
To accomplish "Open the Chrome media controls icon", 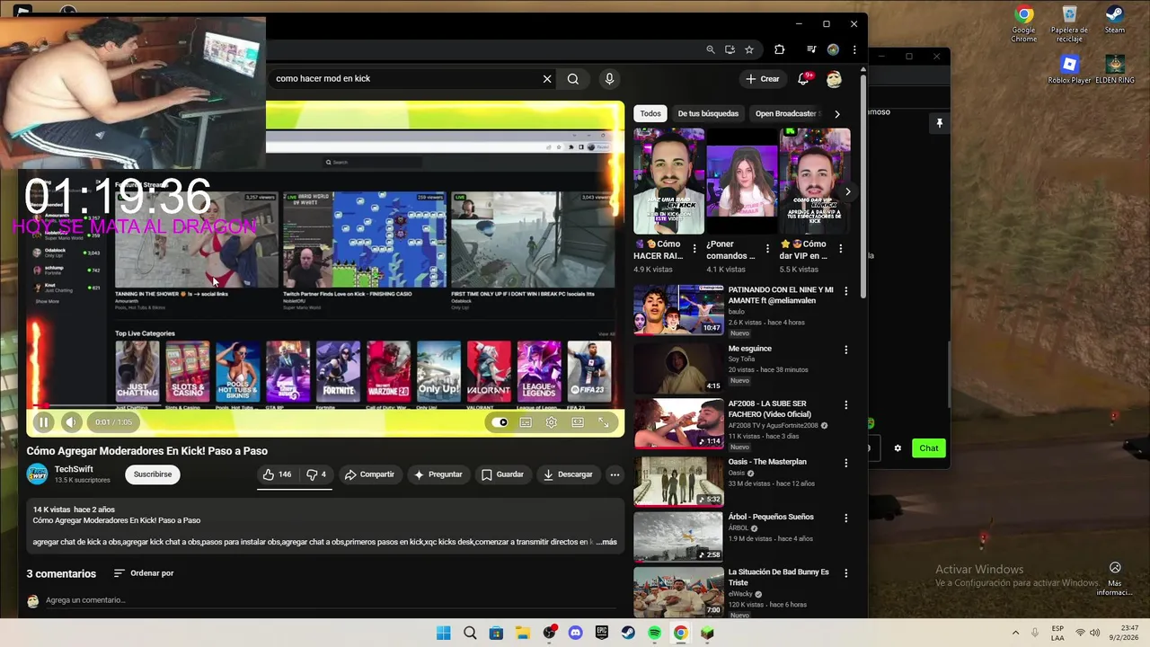I will pos(811,49).
